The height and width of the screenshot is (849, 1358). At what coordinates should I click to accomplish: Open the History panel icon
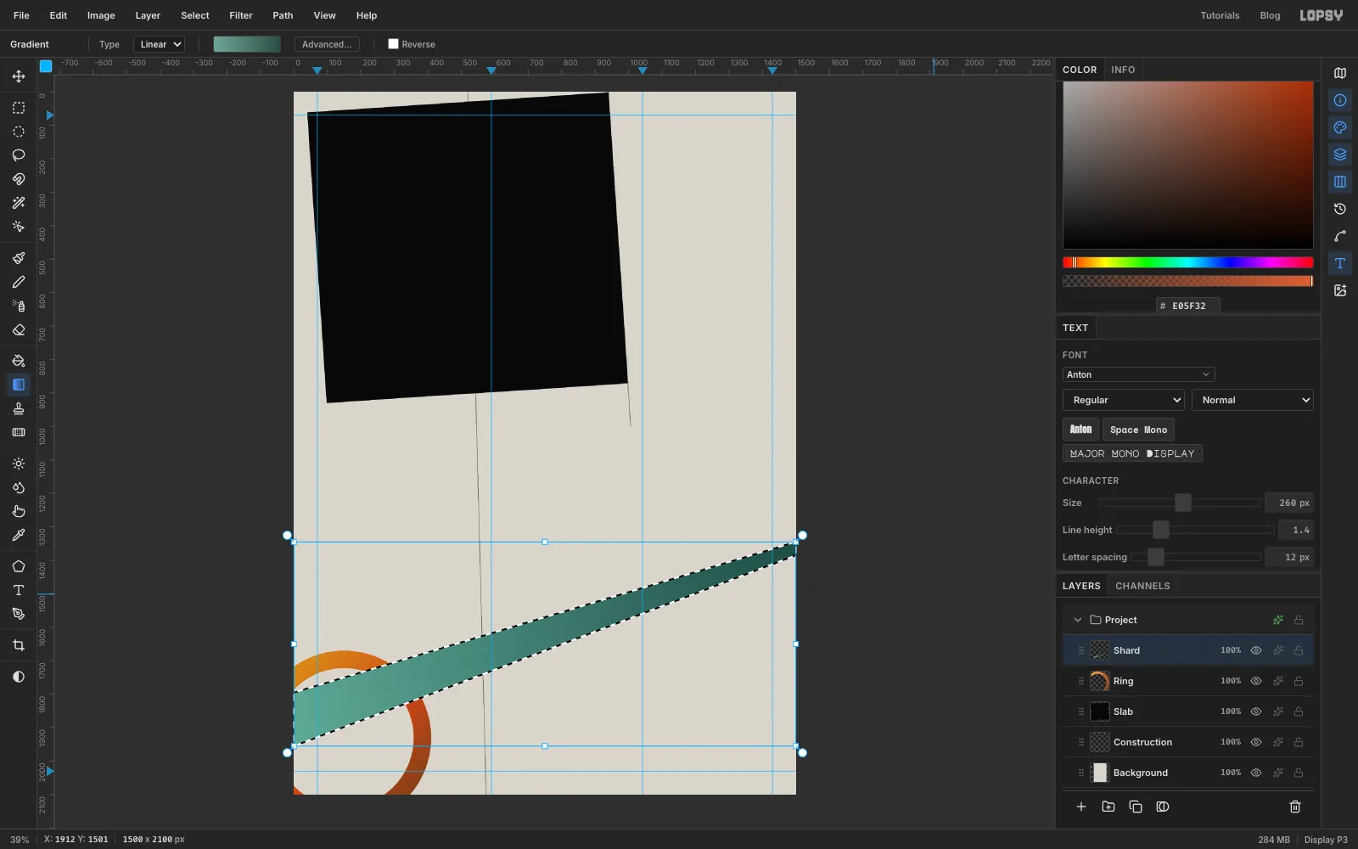1340,209
